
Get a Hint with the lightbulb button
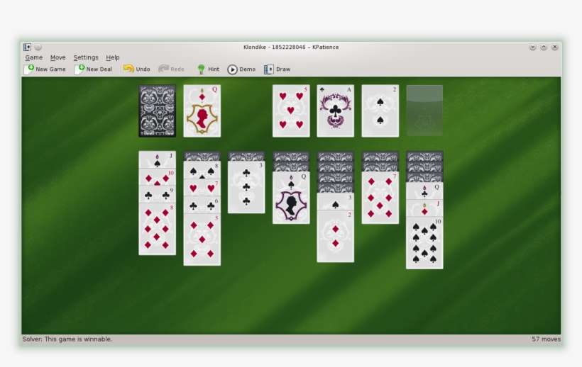pos(208,69)
